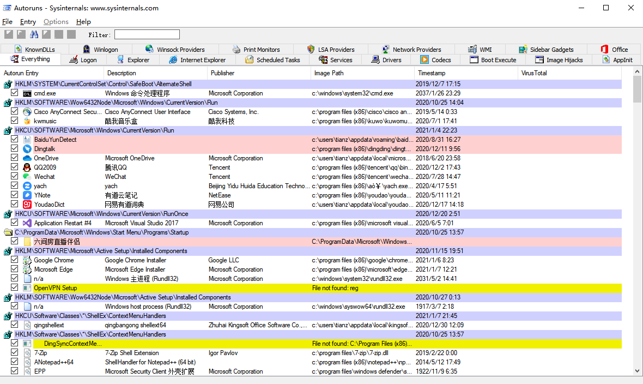Uncheck the n/a Windows host process (Rundll32) checkbox
643x384 pixels.
[x=14, y=306]
